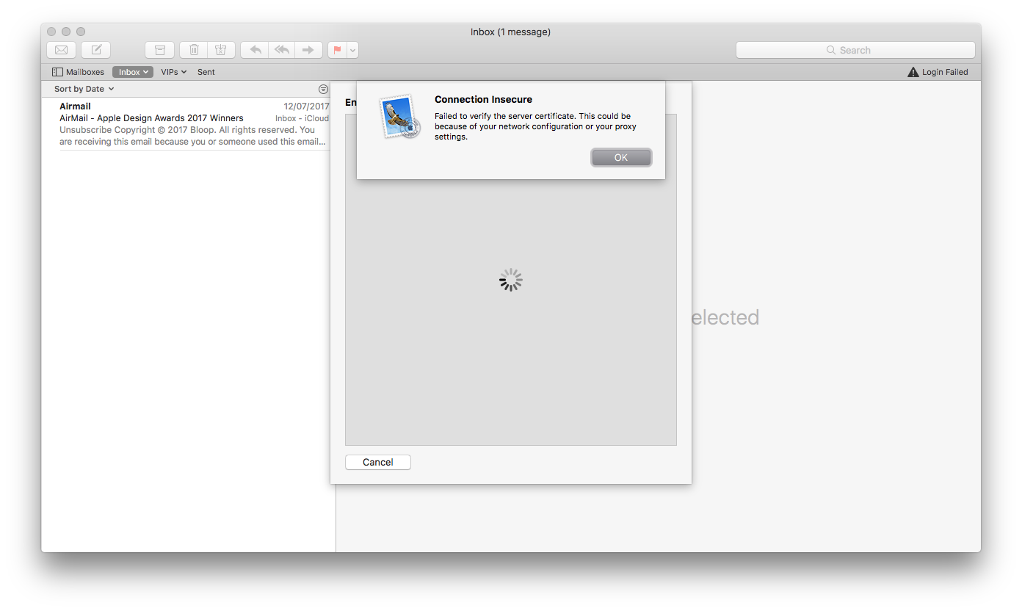Archive the selected message

point(159,49)
